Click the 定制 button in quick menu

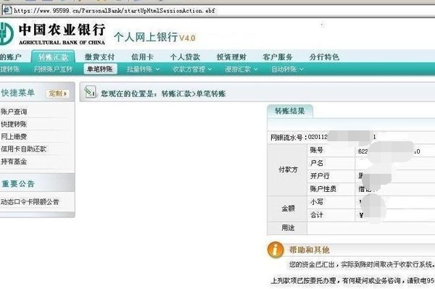tap(58, 93)
